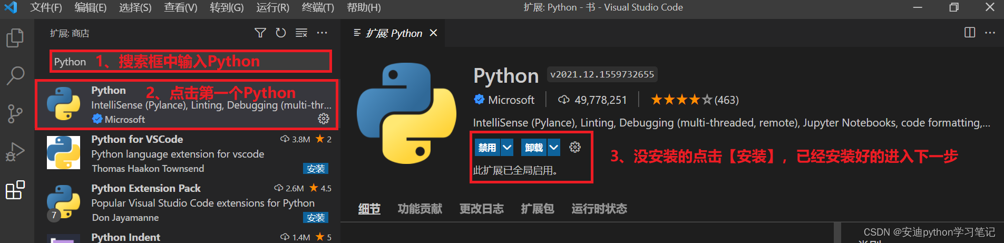Click the 2.6M download count
This screenshot has height=243, width=1004.
tap(289, 188)
